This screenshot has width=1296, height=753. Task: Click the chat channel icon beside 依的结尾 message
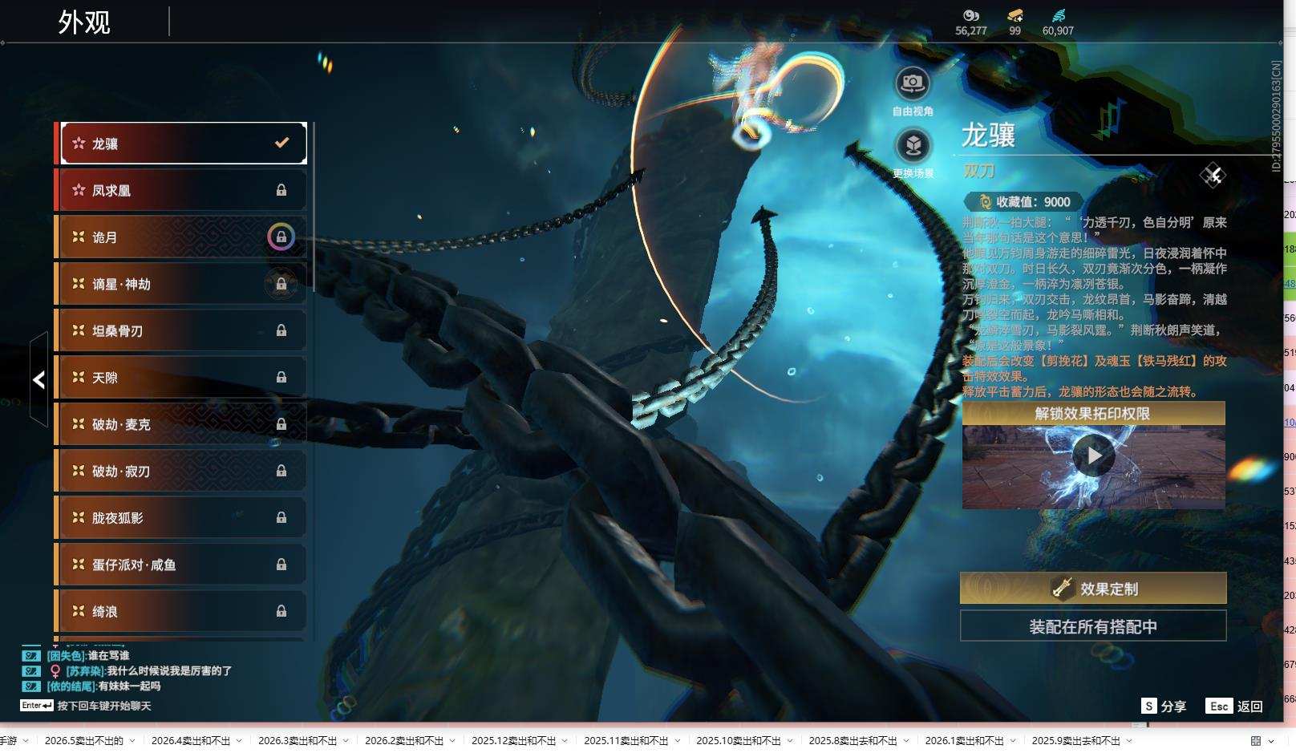(30, 686)
